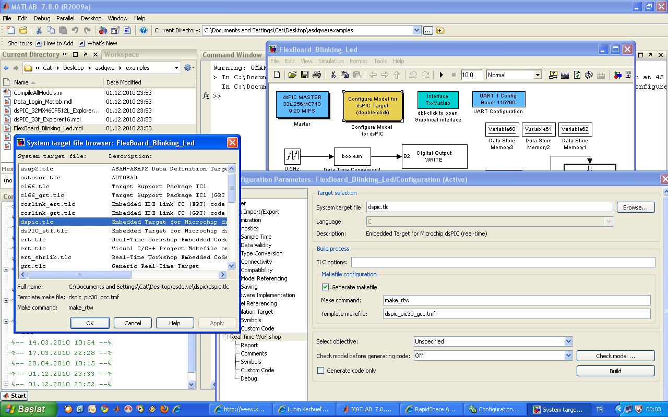Click the Cut scissors icon in Simulink toolbar
The width and height of the screenshot is (668, 417).
pos(332,75)
